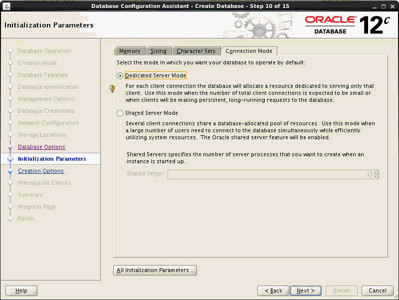Click Progress Page step in sidebar
Screen dimensions: 399x300
click(36, 207)
